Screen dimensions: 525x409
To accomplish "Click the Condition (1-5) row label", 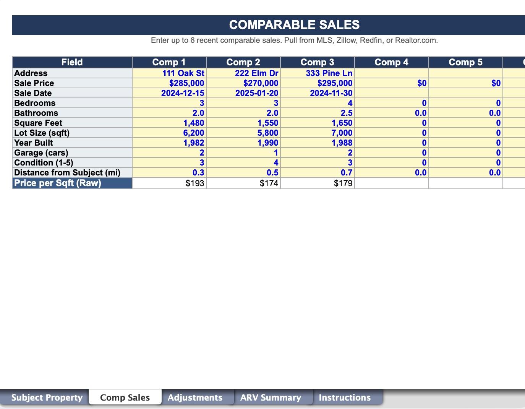I will pyautogui.click(x=72, y=162).
